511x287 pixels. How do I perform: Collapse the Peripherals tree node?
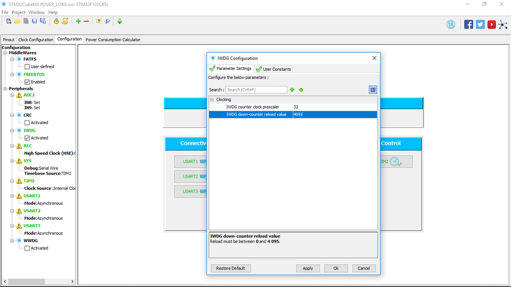click(5, 88)
